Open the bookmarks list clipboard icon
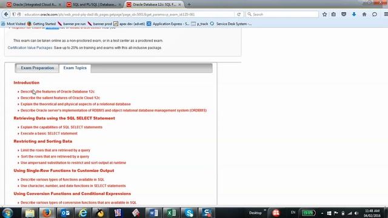Viewport: 388px width, 218px height. (x=333, y=15)
